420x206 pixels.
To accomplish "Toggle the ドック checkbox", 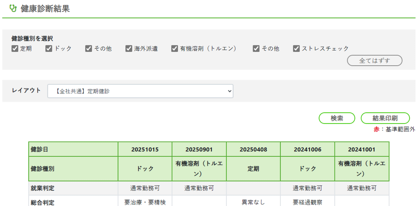I will (x=49, y=48).
